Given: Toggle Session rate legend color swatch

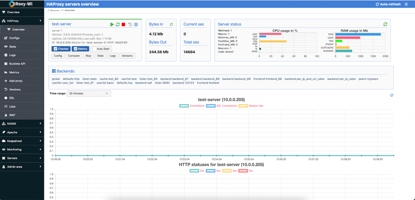Looking at the screenshot, I should tap(243, 106).
